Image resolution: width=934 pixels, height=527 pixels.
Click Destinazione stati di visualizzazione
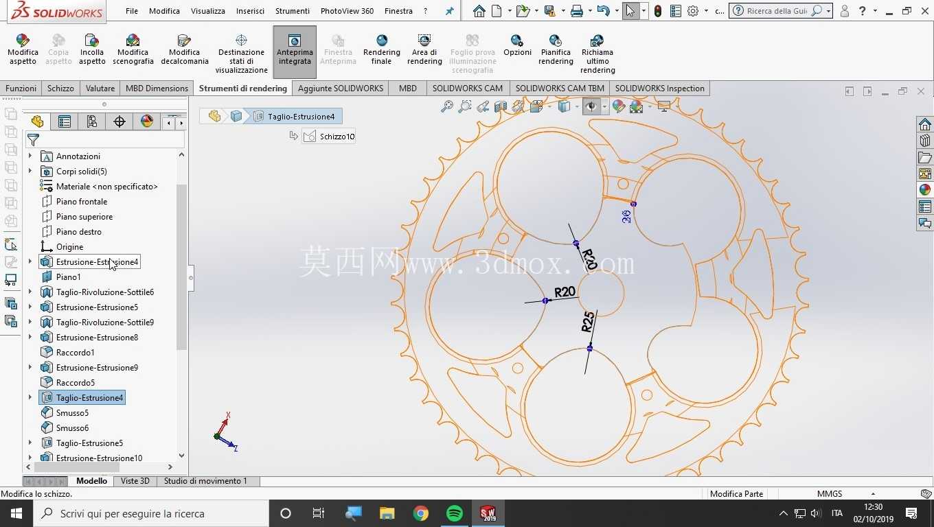click(241, 54)
